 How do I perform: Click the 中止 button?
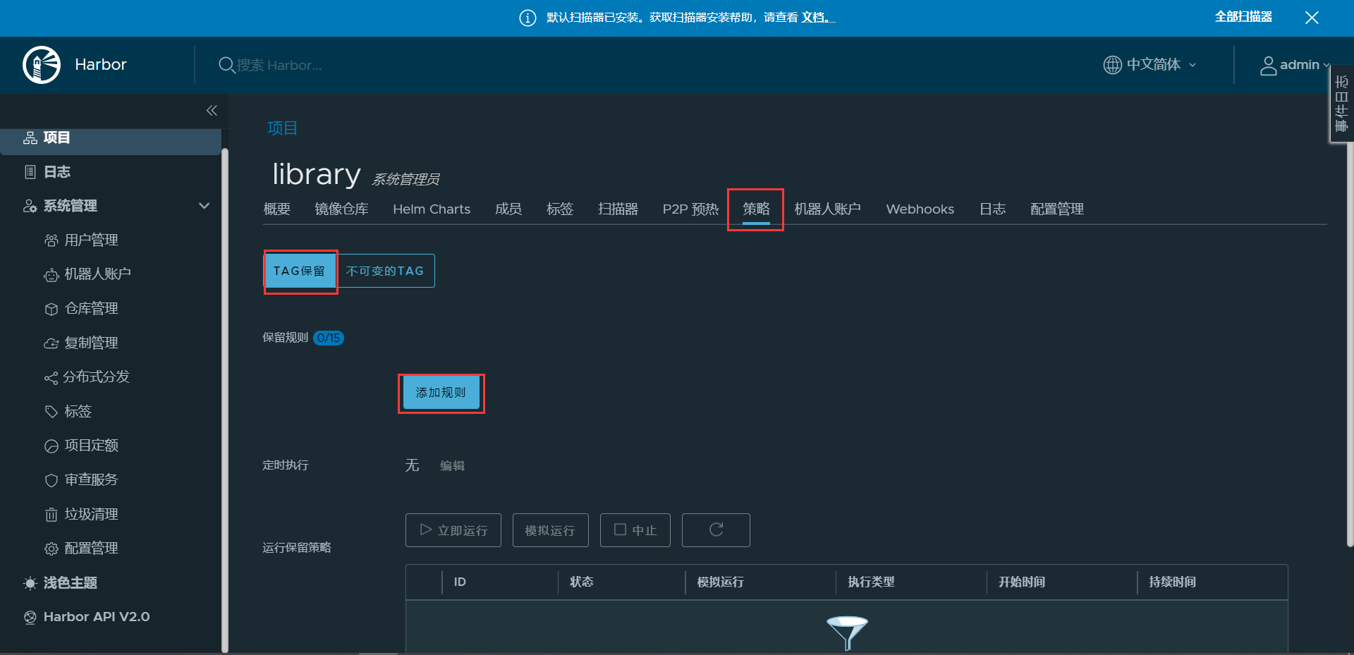[635, 530]
